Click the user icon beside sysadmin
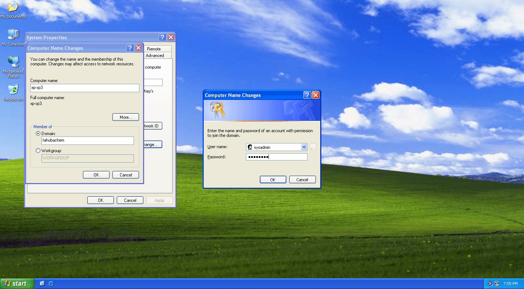This screenshot has height=289, width=524. point(250,147)
